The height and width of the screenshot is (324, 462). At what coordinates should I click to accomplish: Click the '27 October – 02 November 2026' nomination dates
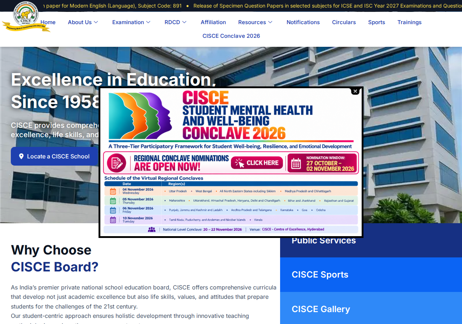[330, 166]
